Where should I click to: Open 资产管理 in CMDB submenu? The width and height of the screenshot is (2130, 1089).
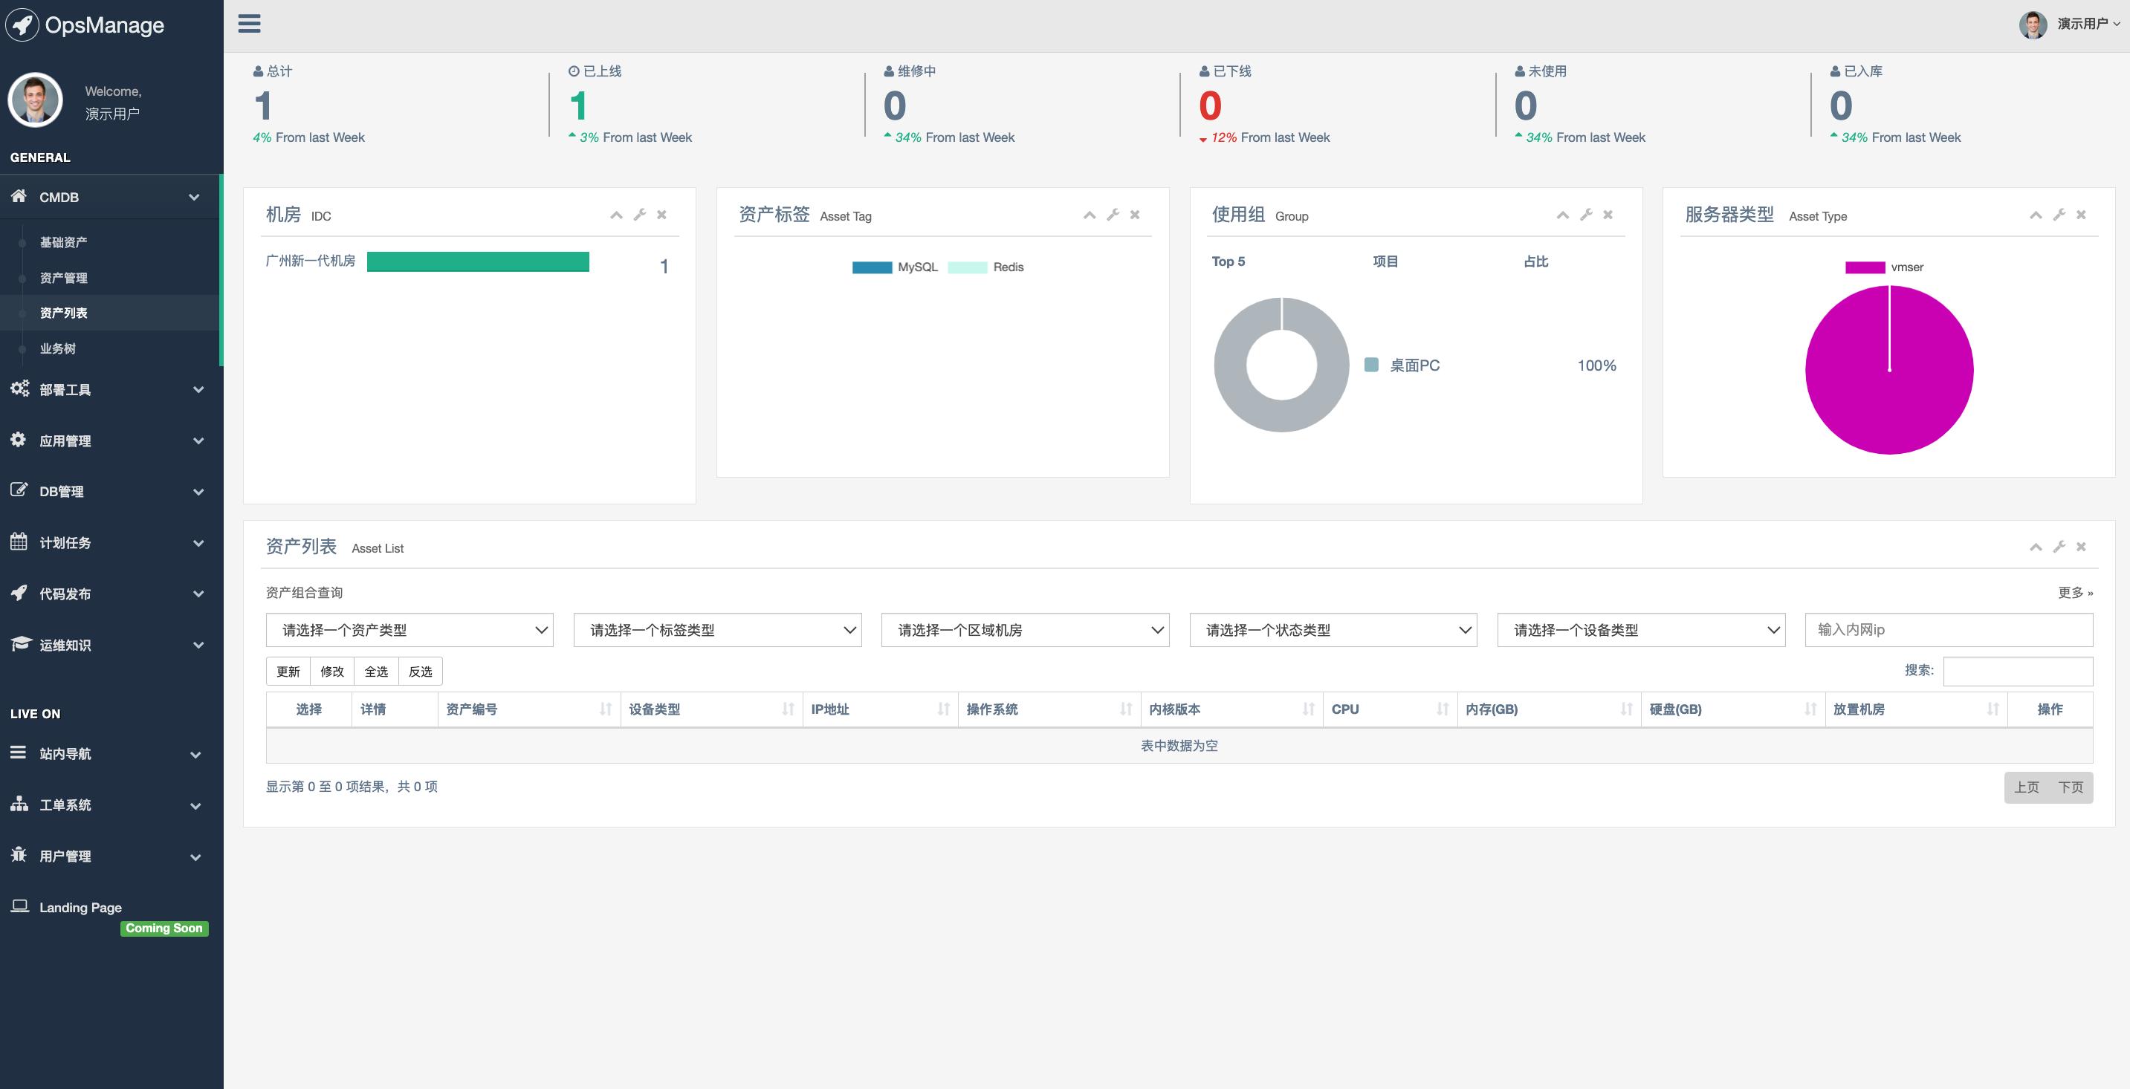pos(64,278)
